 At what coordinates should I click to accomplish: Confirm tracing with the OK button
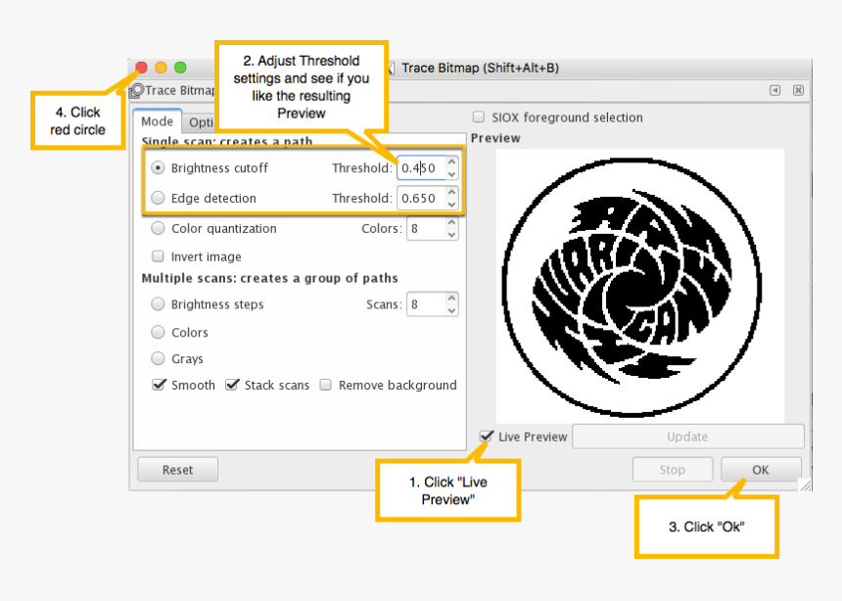pos(761,469)
